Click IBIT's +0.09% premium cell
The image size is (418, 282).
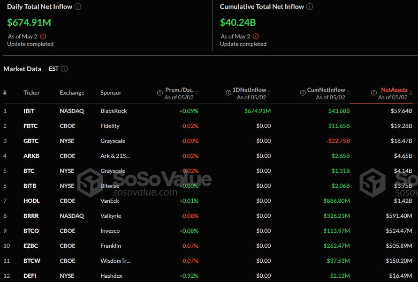(x=189, y=111)
